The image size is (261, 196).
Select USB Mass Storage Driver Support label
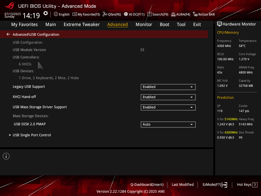40,107
